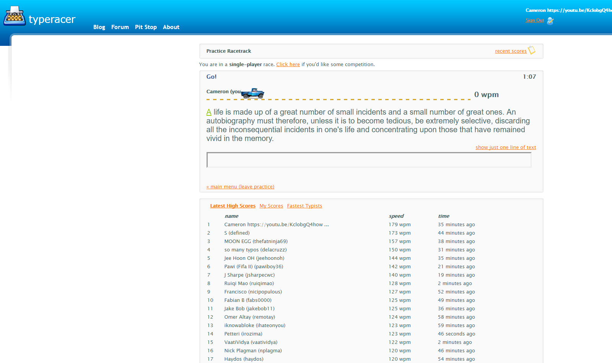Click the typeracer logo text
The width and height of the screenshot is (612, 363).
click(52, 19)
